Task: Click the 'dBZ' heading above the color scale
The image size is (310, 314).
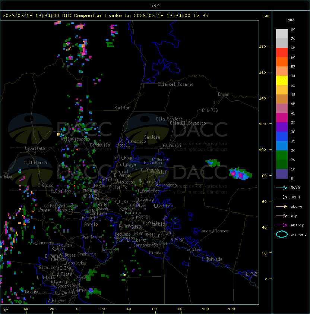Action: [291, 20]
